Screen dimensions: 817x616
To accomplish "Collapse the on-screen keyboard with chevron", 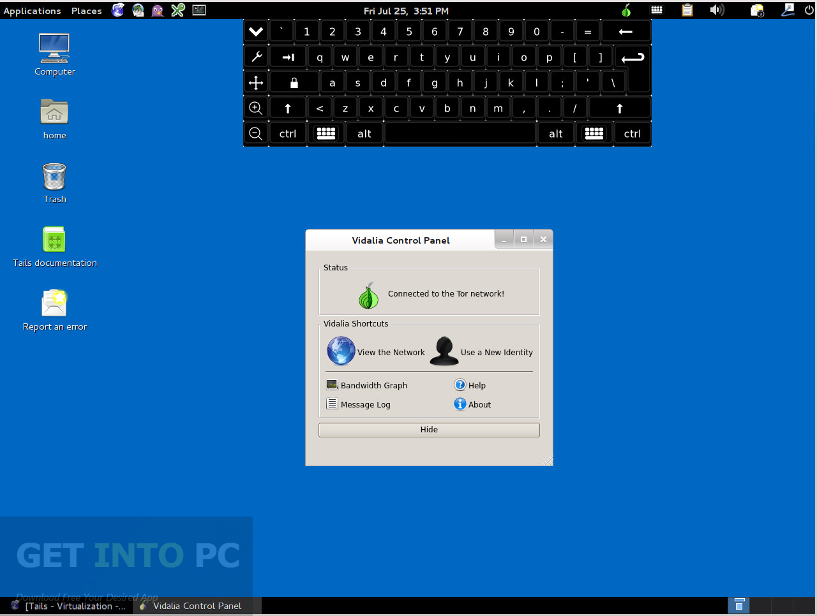I will (x=256, y=31).
